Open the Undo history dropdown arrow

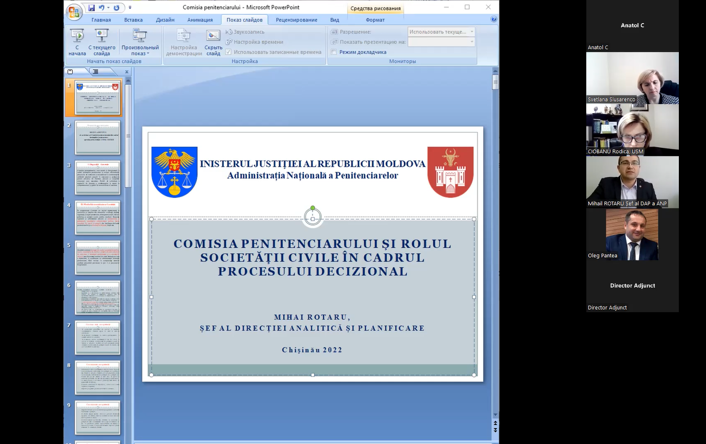(x=108, y=8)
